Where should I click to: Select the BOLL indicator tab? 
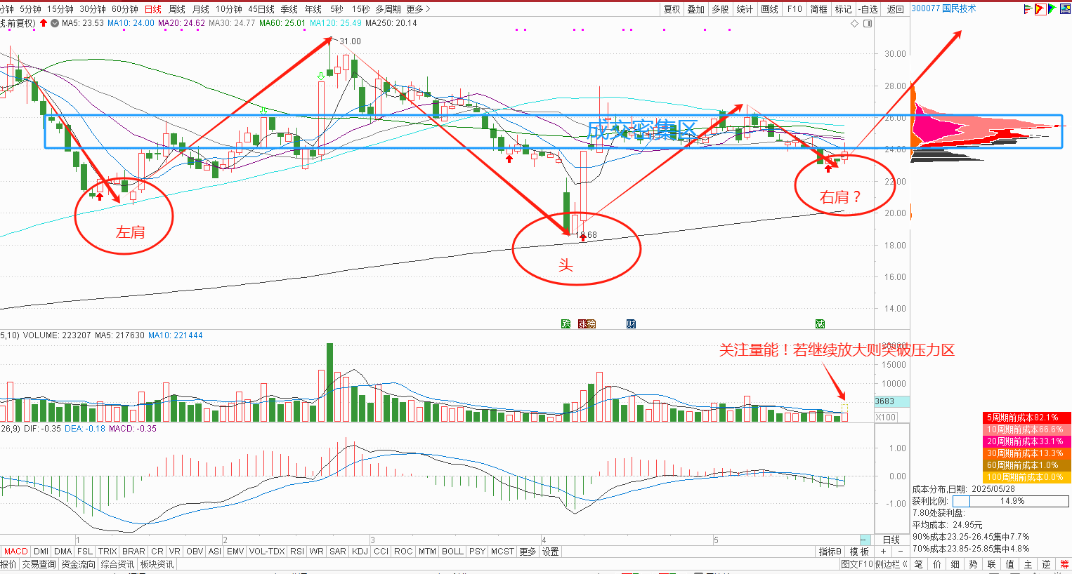tap(453, 552)
